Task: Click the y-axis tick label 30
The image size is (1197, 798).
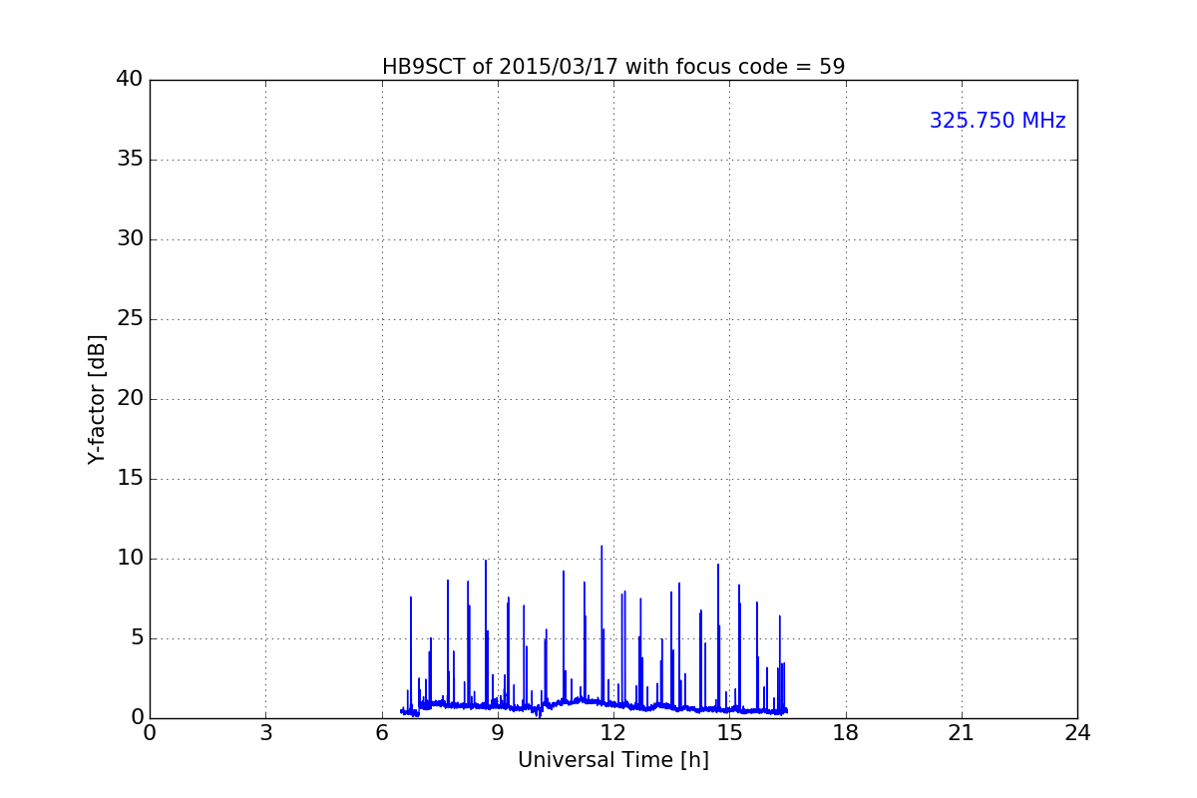Action: tap(130, 239)
